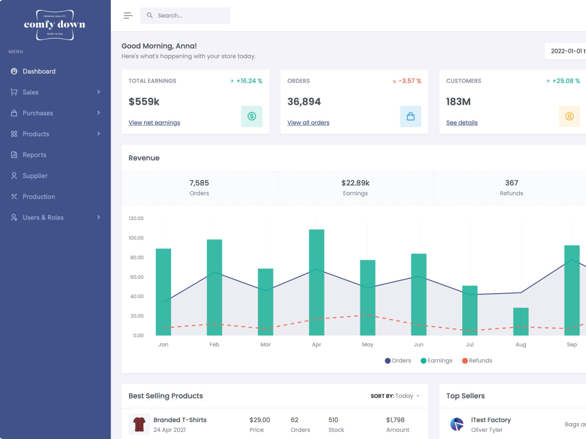Click the up arrow beside +16.24 %
586x439 pixels.
(231, 81)
